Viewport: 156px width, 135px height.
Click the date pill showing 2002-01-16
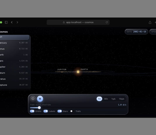coord(136,32)
